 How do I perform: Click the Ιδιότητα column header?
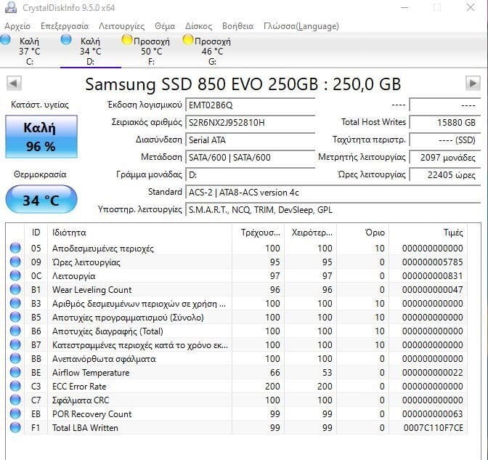click(139, 233)
